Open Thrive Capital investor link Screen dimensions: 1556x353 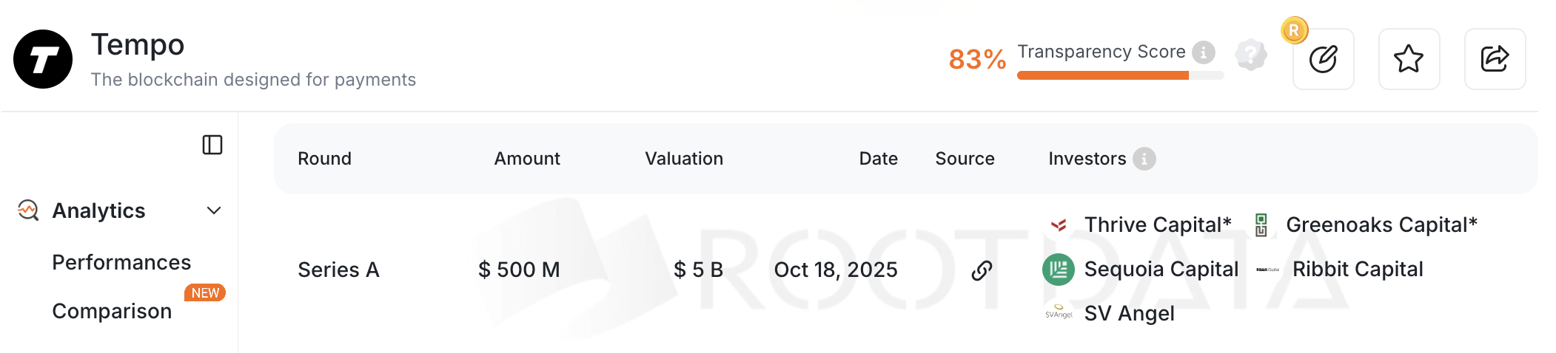coord(1157,225)
